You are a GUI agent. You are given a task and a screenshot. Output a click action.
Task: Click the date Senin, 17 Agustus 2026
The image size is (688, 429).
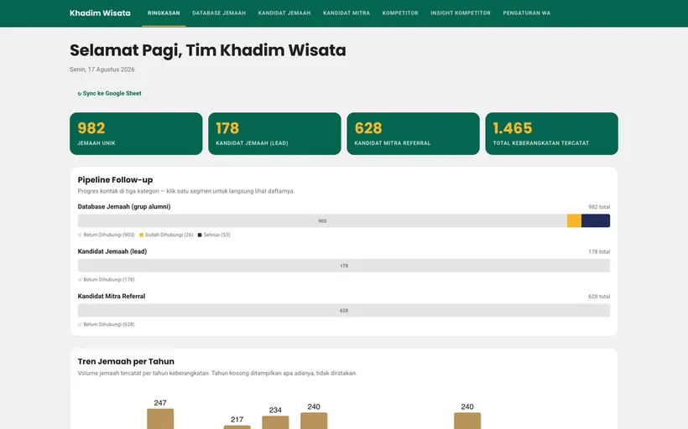click(102, 70)
